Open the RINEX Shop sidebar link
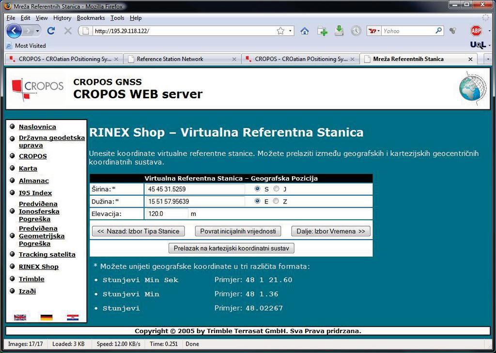Viewport: 496px width, 353px height. tap(39, 267)
